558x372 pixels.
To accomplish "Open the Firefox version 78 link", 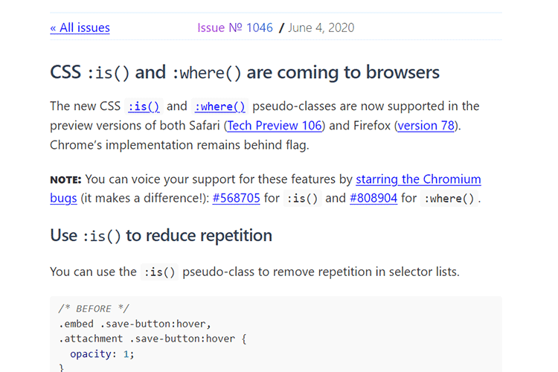I will coord(426,125).
